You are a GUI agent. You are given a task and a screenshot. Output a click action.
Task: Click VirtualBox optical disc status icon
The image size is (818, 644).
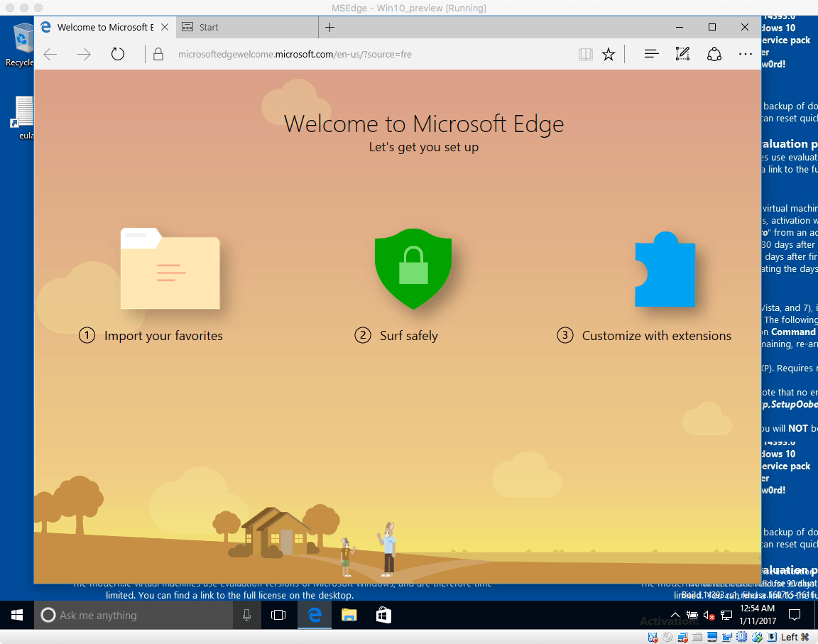coord(667,637)
